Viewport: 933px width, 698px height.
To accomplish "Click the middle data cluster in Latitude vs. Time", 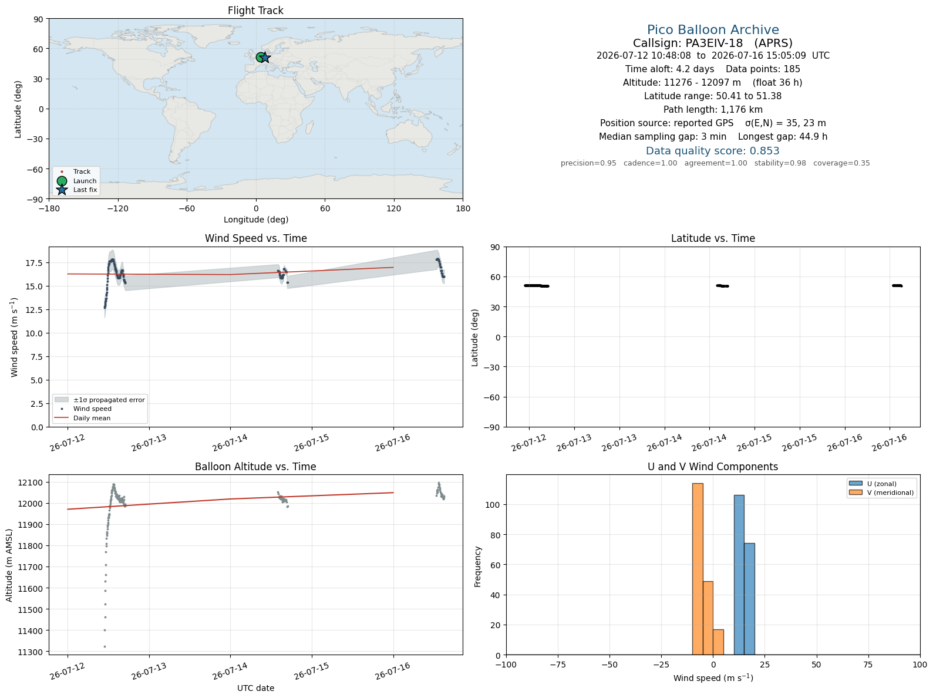I will [722, 286].
